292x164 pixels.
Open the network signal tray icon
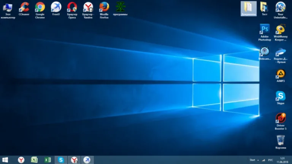point(263,160)
